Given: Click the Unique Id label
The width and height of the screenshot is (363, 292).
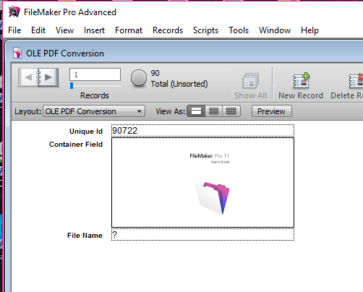Looking at the screenshot, I should 86,132.
